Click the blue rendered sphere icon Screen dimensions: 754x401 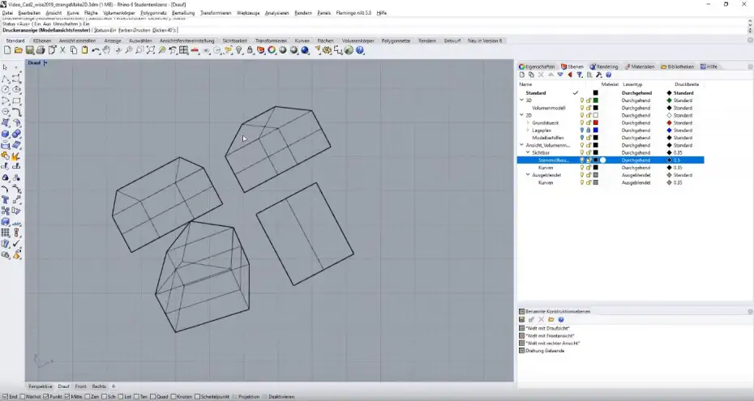tap(305, 50)
